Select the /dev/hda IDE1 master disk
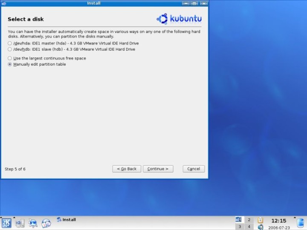Image resolution: width=307 pixels, height=230 pixels. coord(73,43)
